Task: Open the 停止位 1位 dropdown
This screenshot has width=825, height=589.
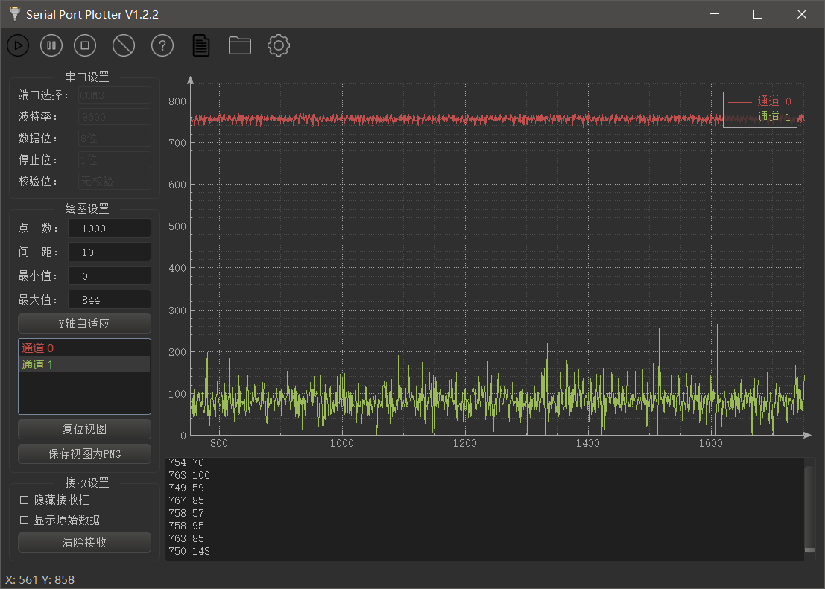Action: coord(114,159)
